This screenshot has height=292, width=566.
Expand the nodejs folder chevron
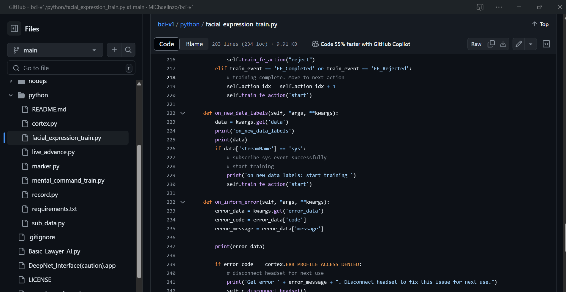click(x=11, y=81)
